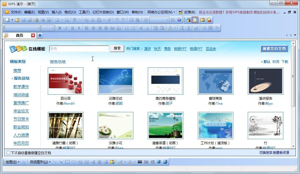Expand the Paste options arrow
The height and width of the screenshot is (174, 300).
[104, 20]
